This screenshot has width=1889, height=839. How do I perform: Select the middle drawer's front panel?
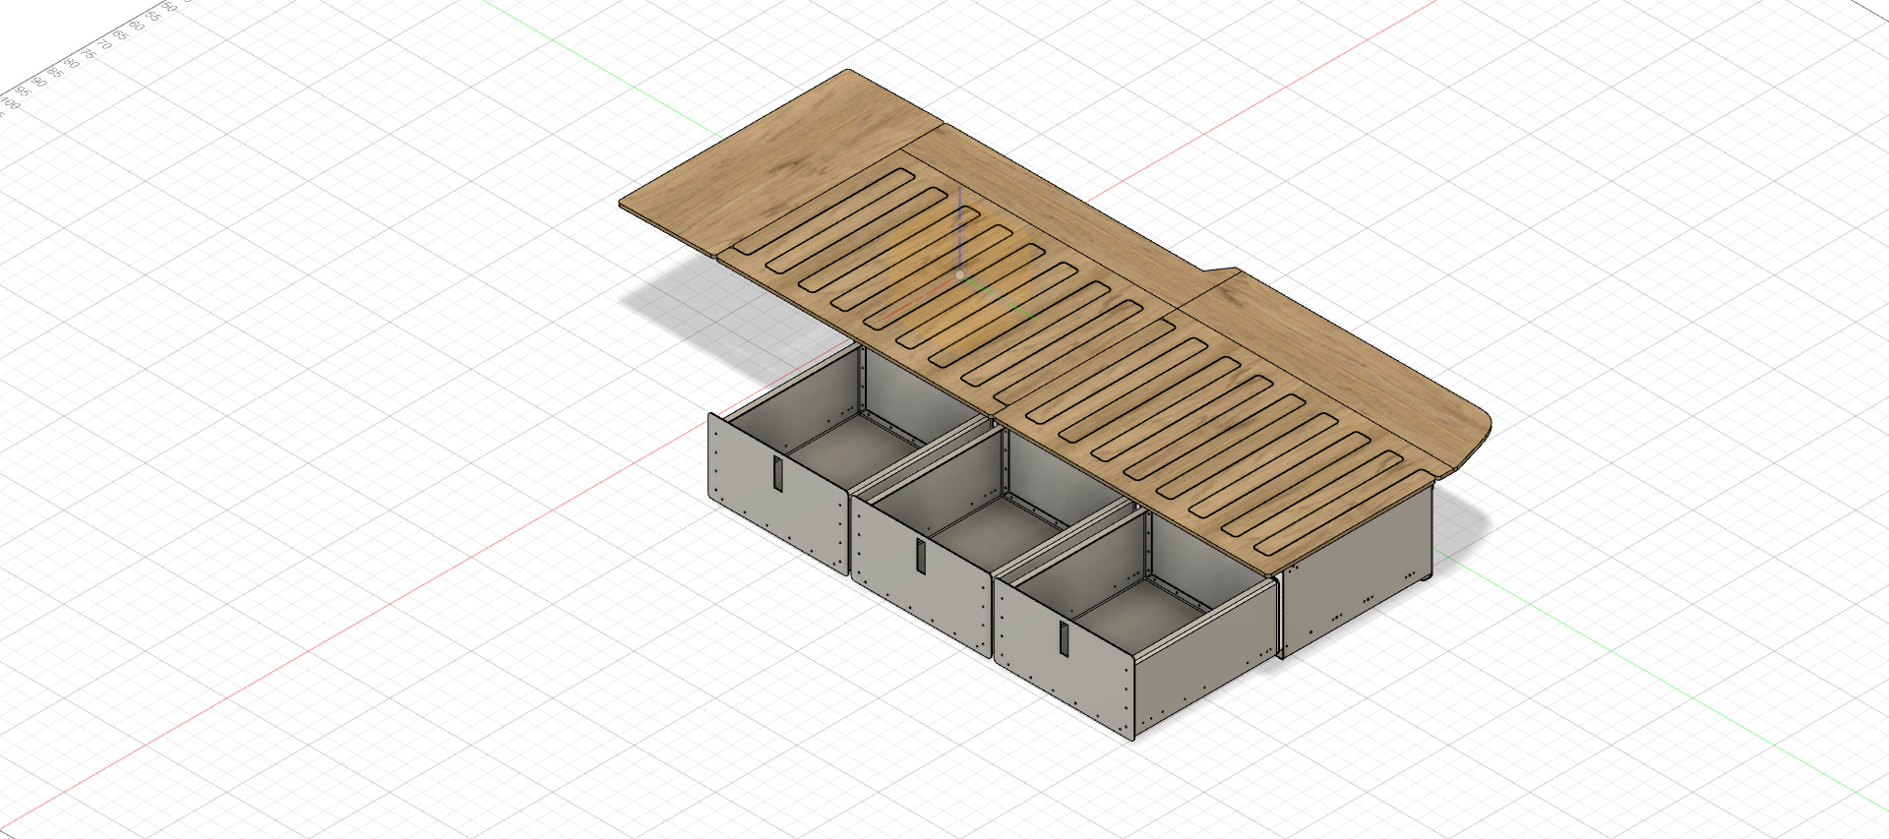click(921, 576)
